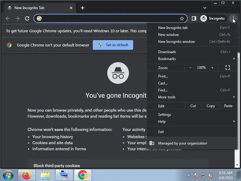The image size is (241, 181).
Task: Show hidden tray icons arrow
Action: click(x=189, y=175)
